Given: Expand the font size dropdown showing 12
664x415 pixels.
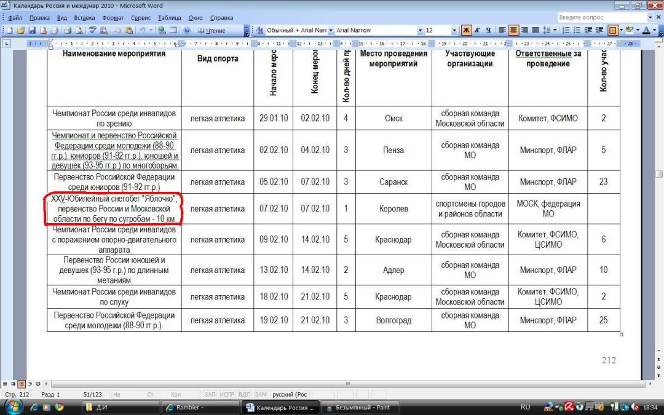Looking at the screenshot, I should point(454,30).
